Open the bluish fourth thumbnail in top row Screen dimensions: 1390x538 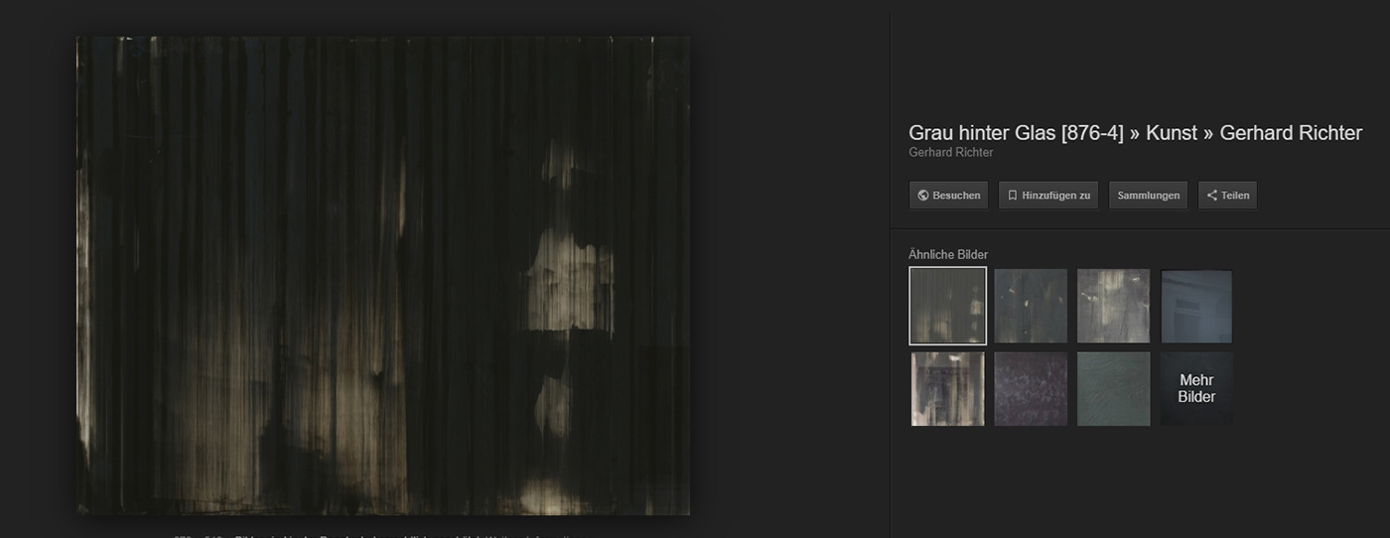[1197, 306]
